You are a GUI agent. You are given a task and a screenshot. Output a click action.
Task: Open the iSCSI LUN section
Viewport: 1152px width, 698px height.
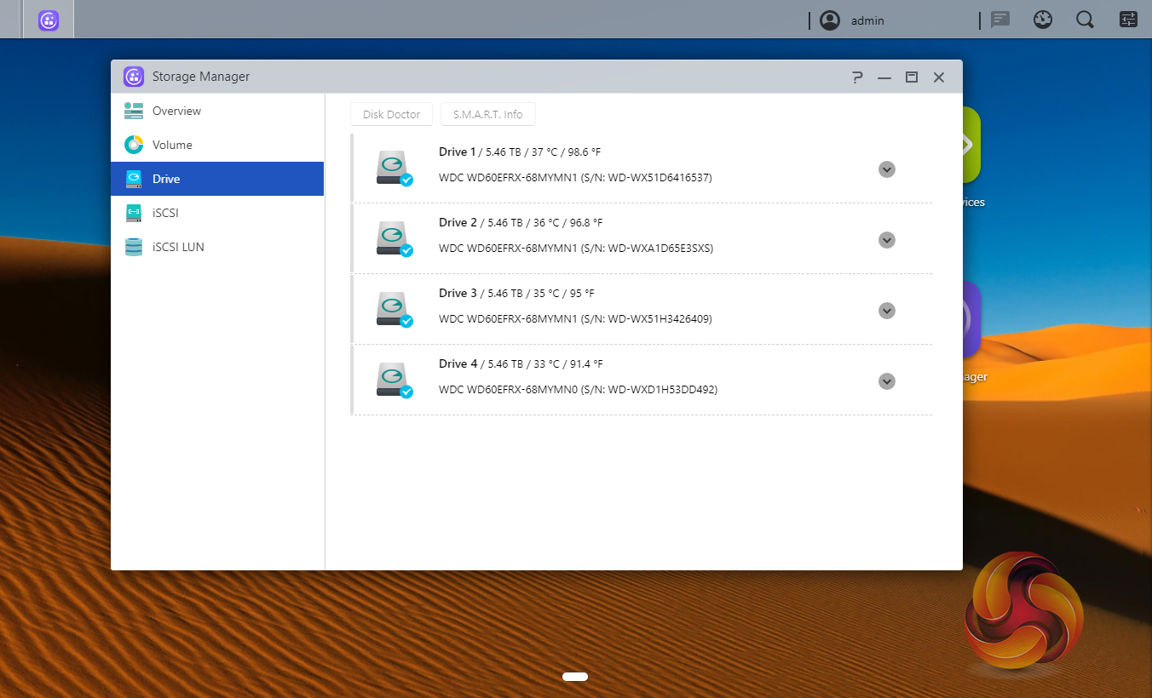217,247
